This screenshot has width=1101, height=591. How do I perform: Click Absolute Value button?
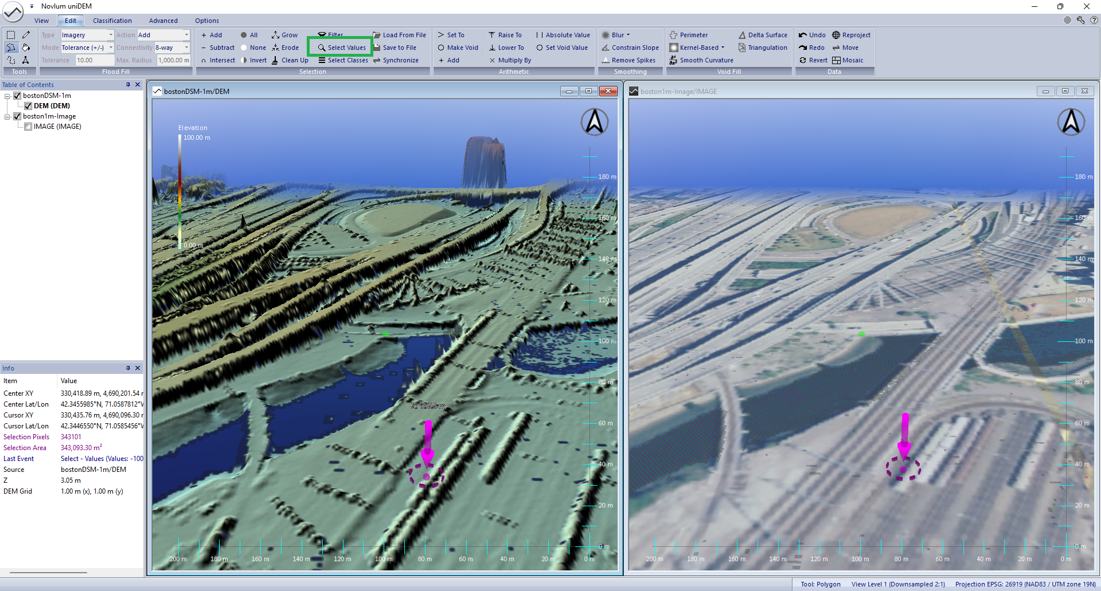(x=563, y=35)
